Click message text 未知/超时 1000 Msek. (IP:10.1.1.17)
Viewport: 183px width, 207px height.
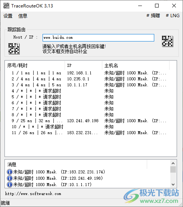[52, 185]
